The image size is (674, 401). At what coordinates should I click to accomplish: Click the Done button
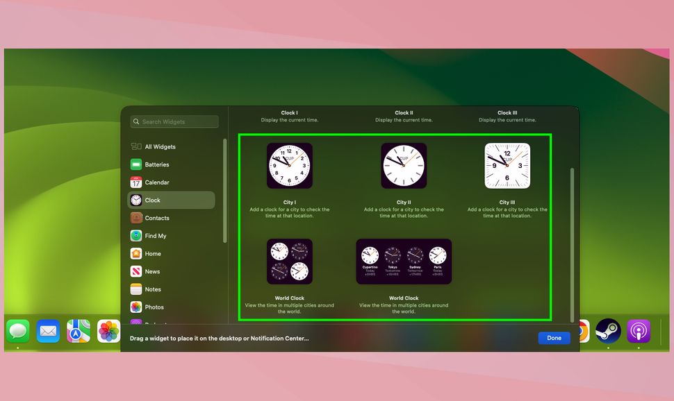click(x=554, y=338)
